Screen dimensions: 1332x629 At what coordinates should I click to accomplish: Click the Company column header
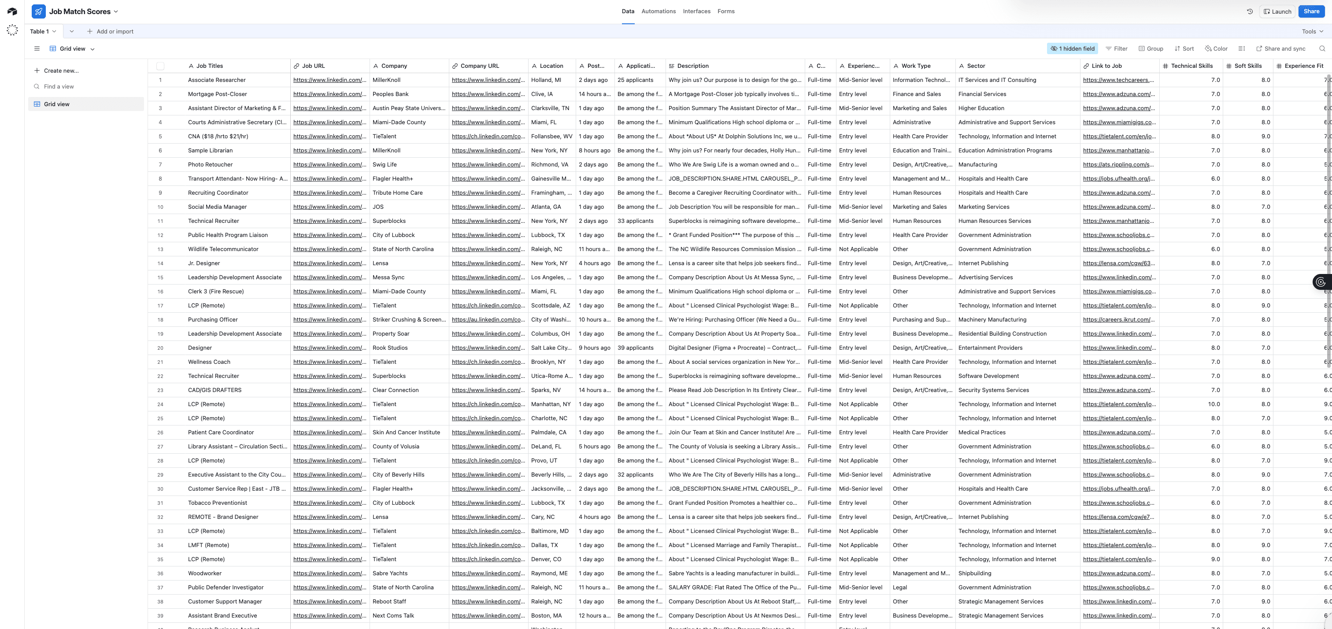(409, 66)
